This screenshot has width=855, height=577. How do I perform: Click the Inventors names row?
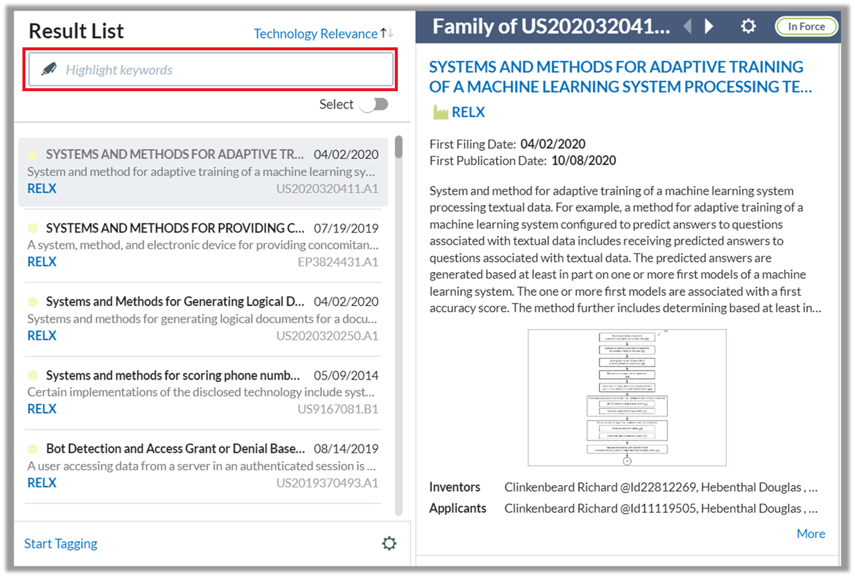[661, 487]
